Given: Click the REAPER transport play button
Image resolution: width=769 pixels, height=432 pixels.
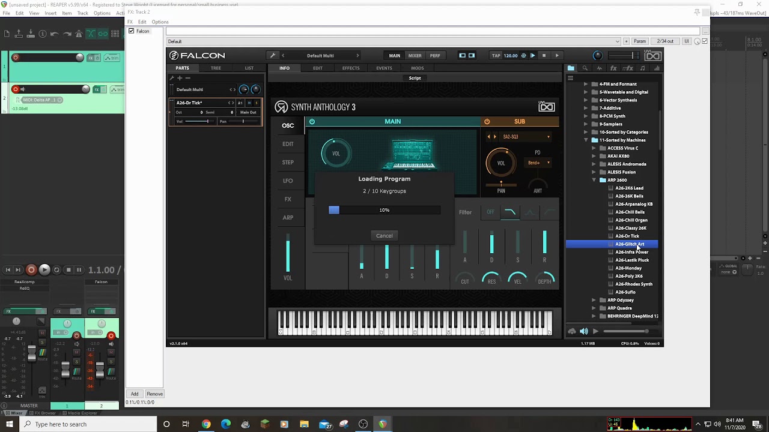Looking at the screenshot, I should click(x=44, y=270).
